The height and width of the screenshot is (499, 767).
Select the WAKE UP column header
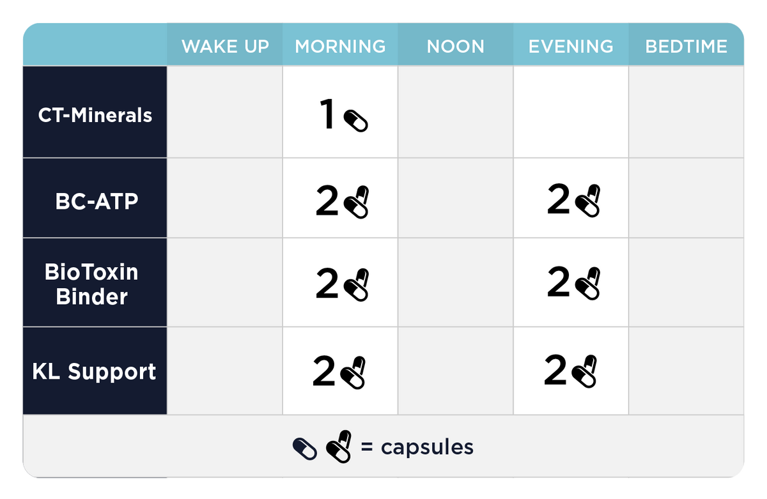pyautogui.click(x=225, y=47)
